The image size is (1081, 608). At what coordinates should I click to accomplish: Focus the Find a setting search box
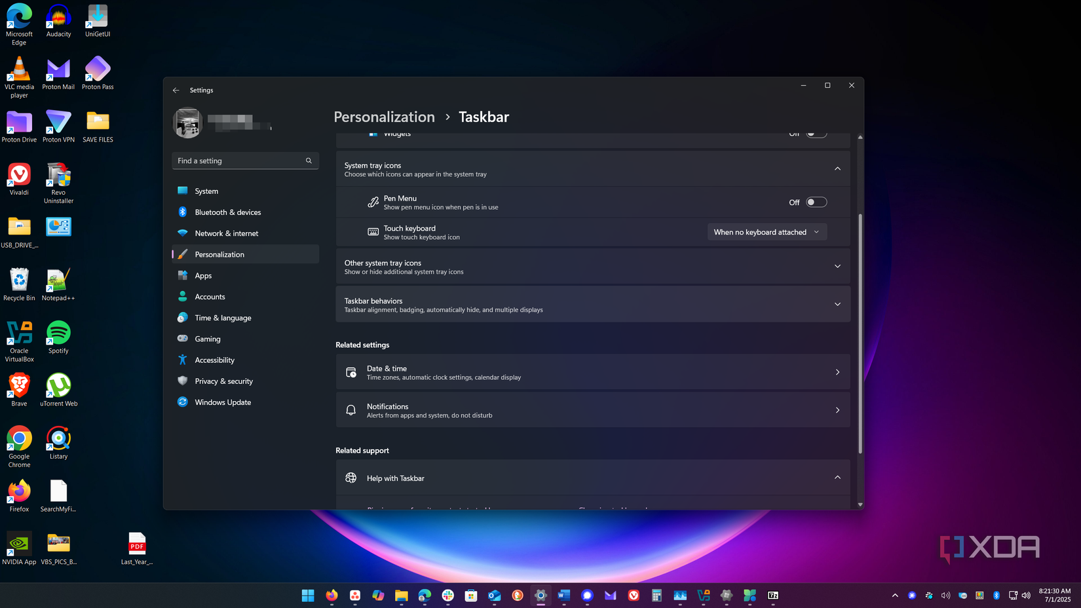pyautogui.click(x=245, y=161)
